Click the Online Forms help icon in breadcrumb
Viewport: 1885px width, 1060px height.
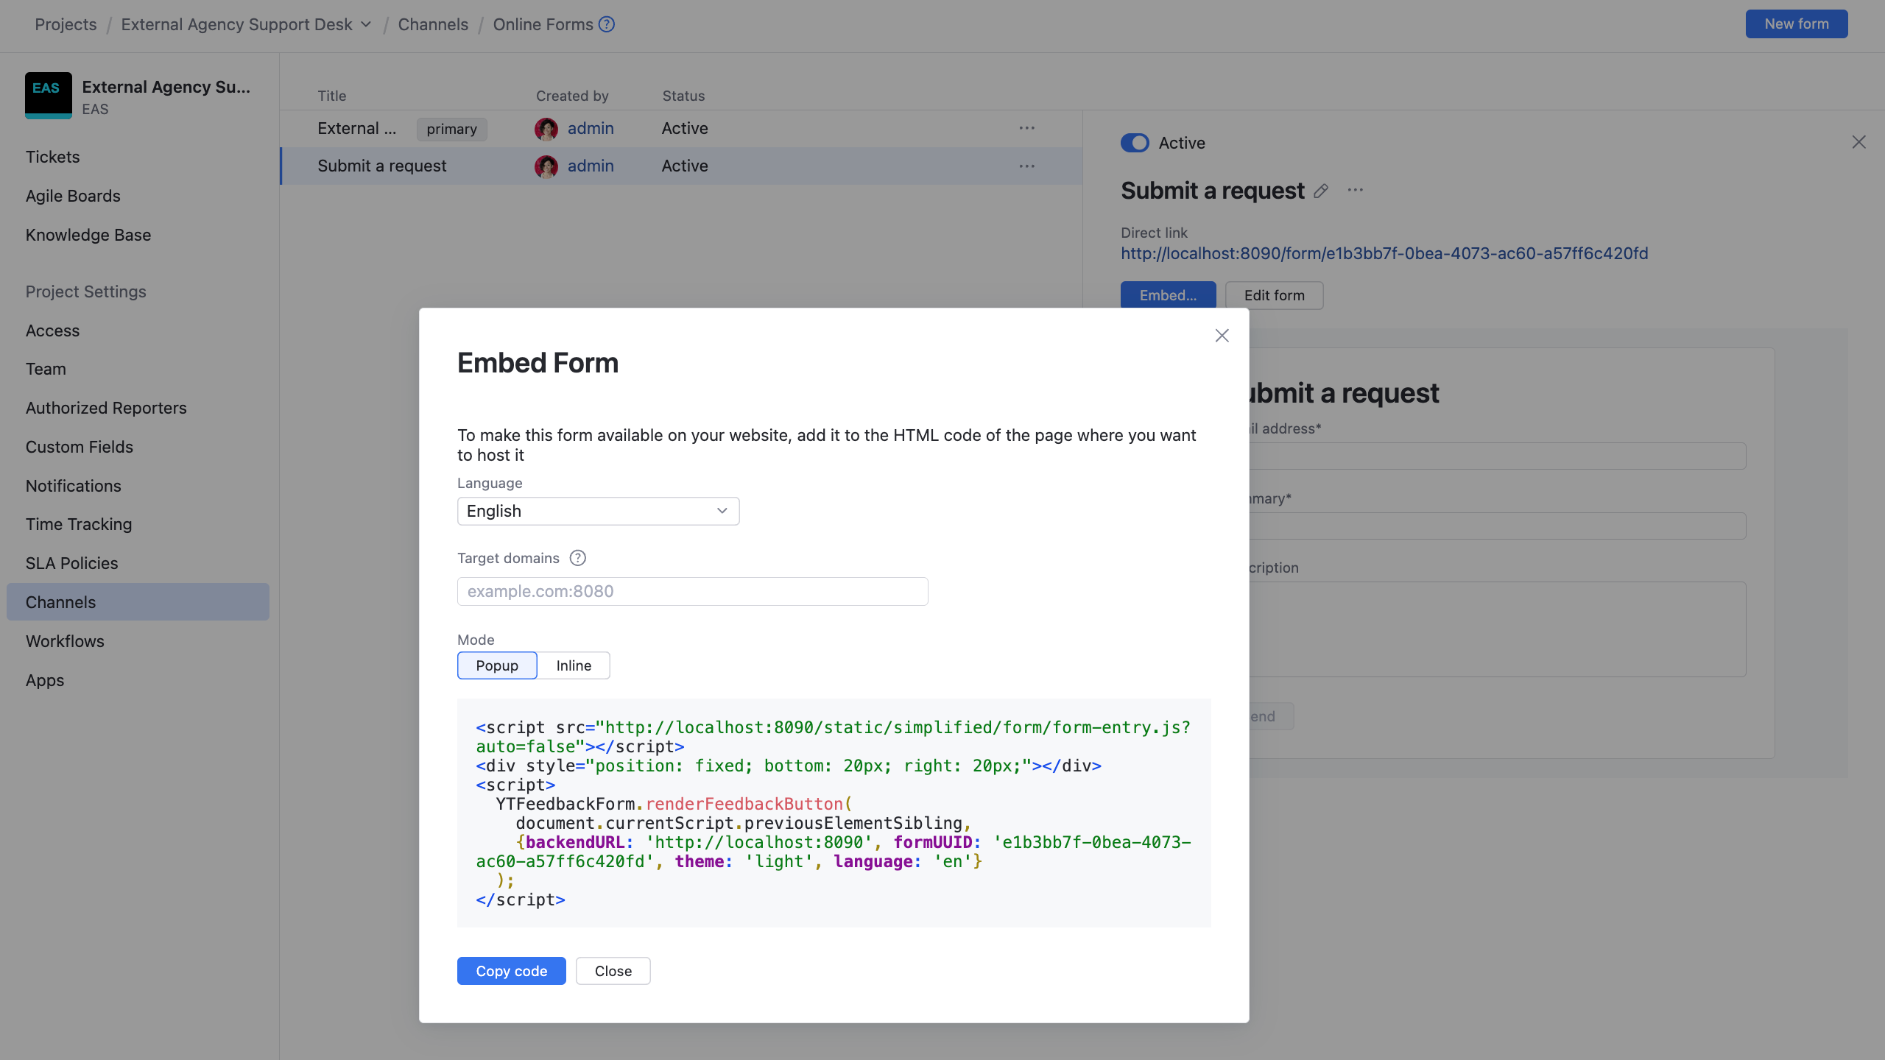coord(605,24)
